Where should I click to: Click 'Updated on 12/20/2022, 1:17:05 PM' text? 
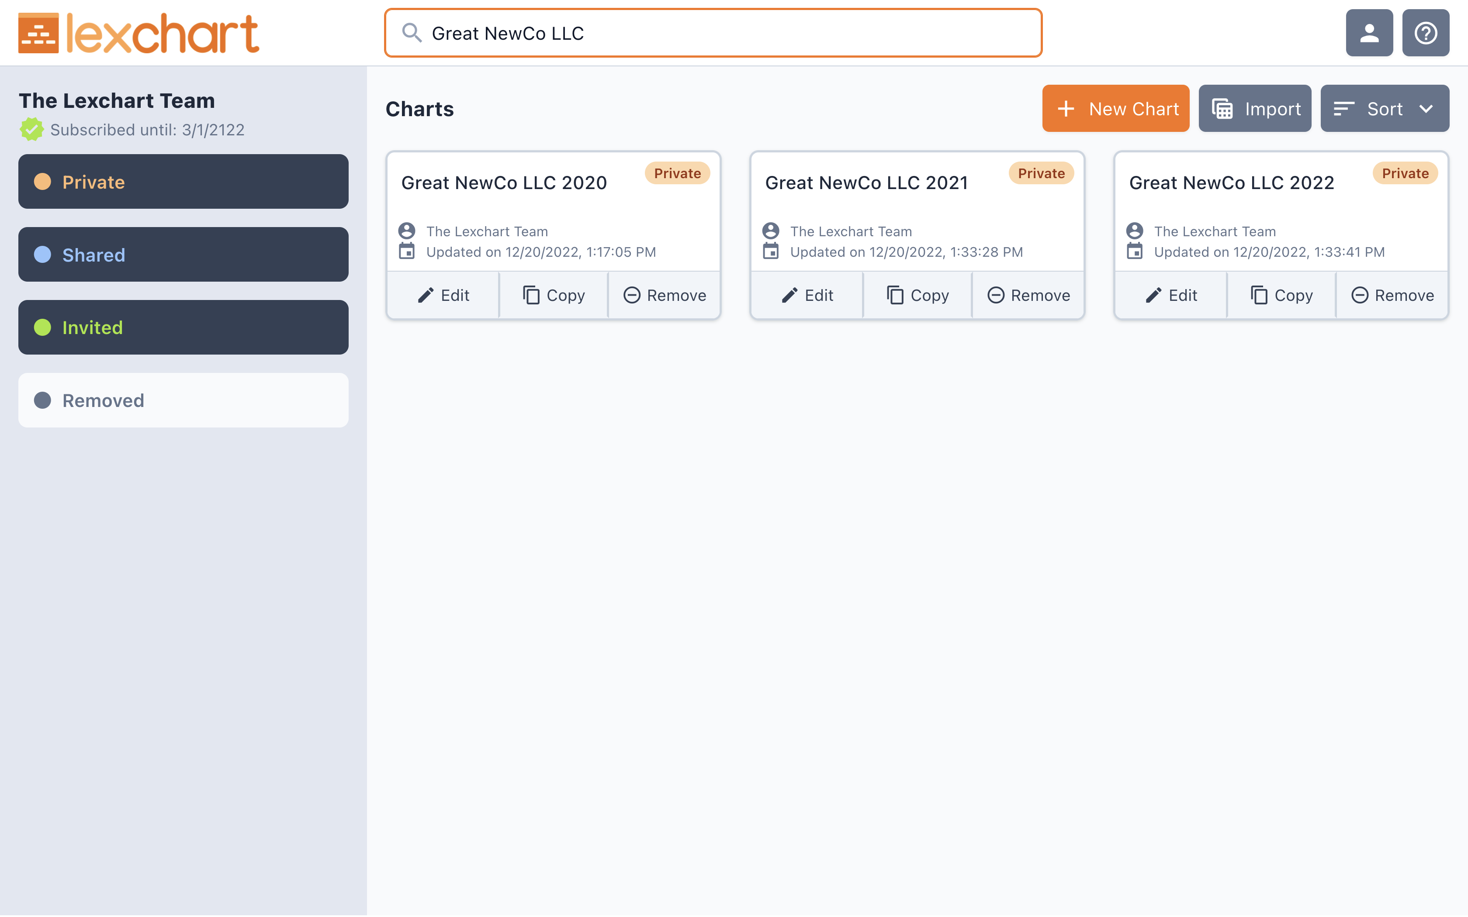point(541,252)
